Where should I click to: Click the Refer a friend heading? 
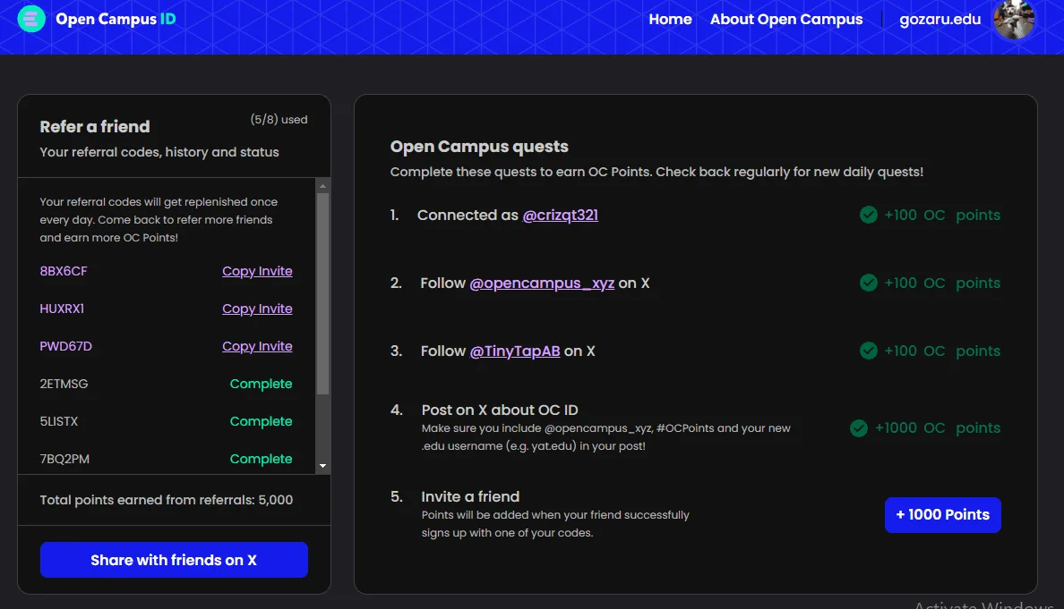pyautogui.click(x=94, y=127)
